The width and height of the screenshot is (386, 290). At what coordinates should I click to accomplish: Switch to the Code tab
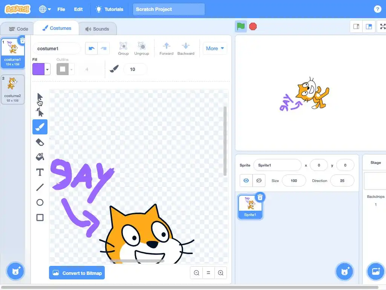point(18,29)
